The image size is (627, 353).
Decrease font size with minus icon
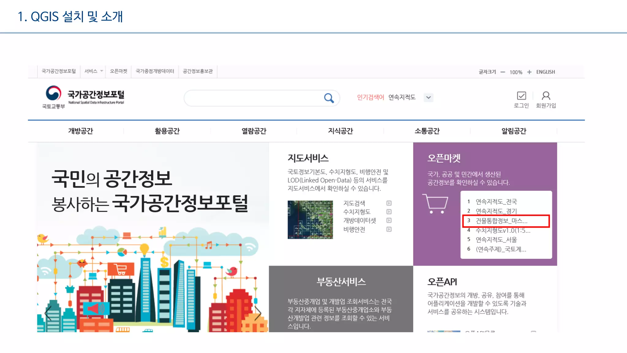click(x=503, y=72)
